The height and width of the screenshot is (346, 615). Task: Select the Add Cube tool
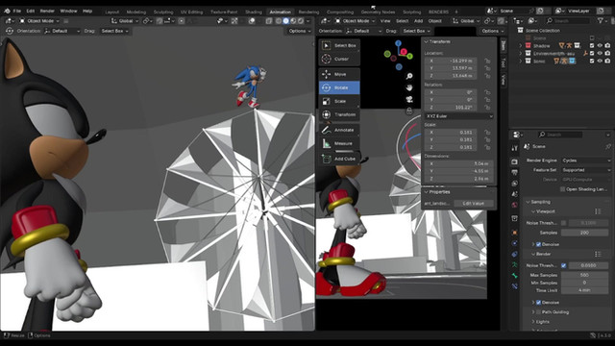(339, 159)
